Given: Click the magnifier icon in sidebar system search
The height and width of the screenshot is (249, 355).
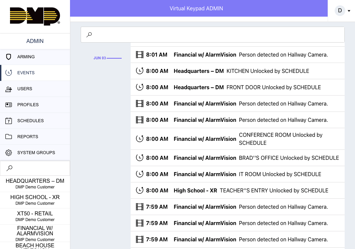Looking at the screenshot, I should pos(9,168).
